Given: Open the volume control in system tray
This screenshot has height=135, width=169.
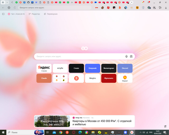Looking at the screenshot, I should (x=144, y=132).
